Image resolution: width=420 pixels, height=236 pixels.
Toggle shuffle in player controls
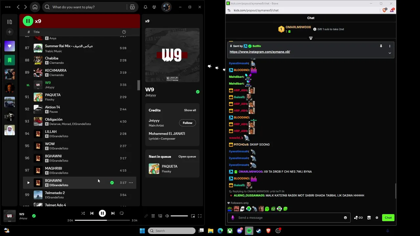pyautogui.click(x=83, y=213)
